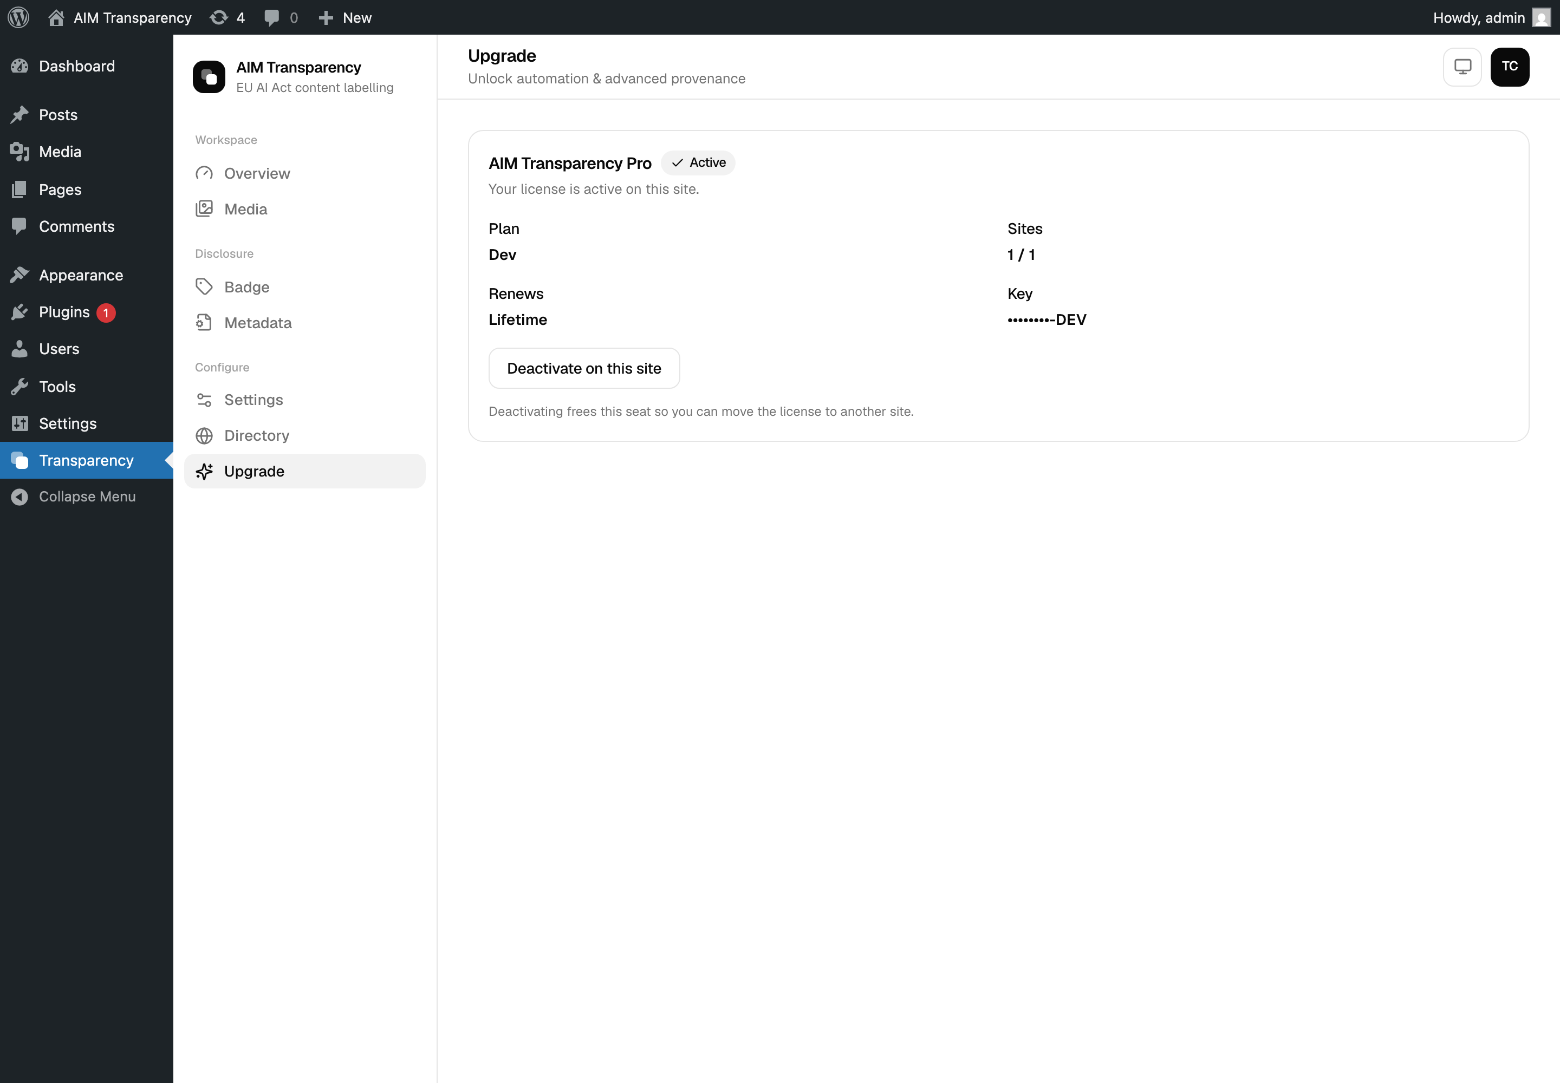
Task: Click the Active license status badge
Action: click(698, 163)
